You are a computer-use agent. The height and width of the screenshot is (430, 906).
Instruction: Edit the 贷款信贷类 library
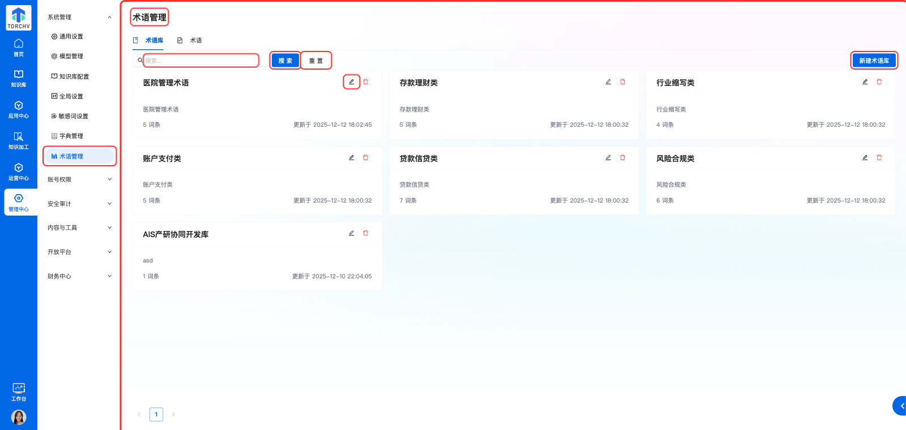(608, 158)
